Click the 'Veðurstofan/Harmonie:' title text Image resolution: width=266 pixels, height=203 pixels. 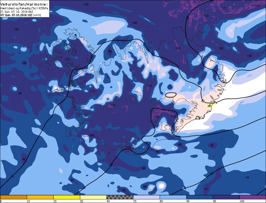point(24,4)
